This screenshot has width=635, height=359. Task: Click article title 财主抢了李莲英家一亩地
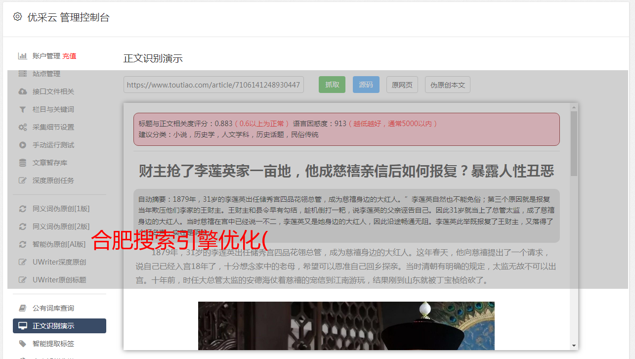pos(346,171)
